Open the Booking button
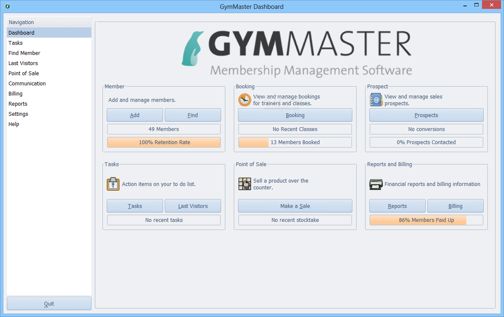The height and width of the screenshot is (317, 504). pos(295,115)
